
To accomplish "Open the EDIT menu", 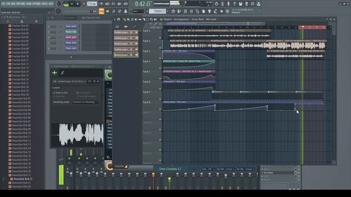I will [x=8, y=4].
